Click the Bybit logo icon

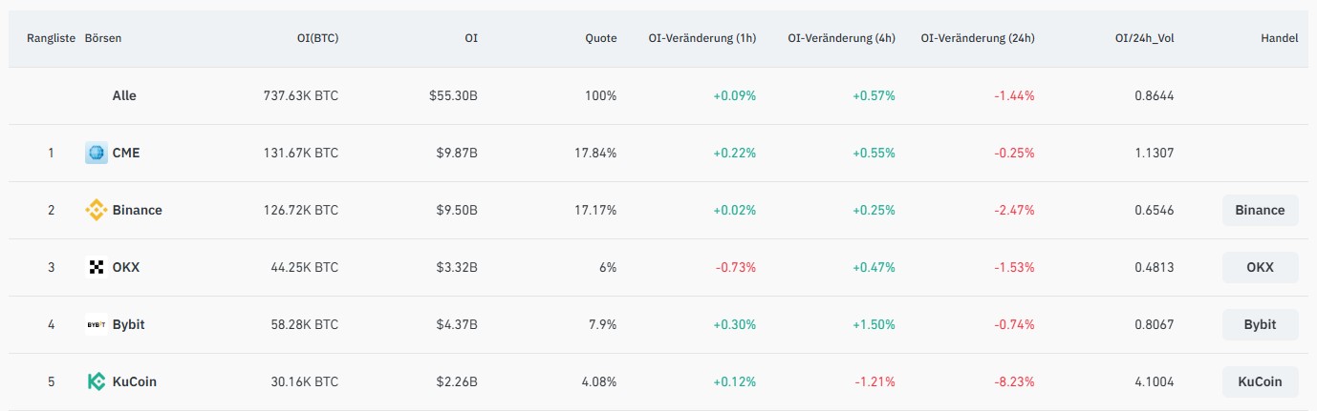point(97,324)
